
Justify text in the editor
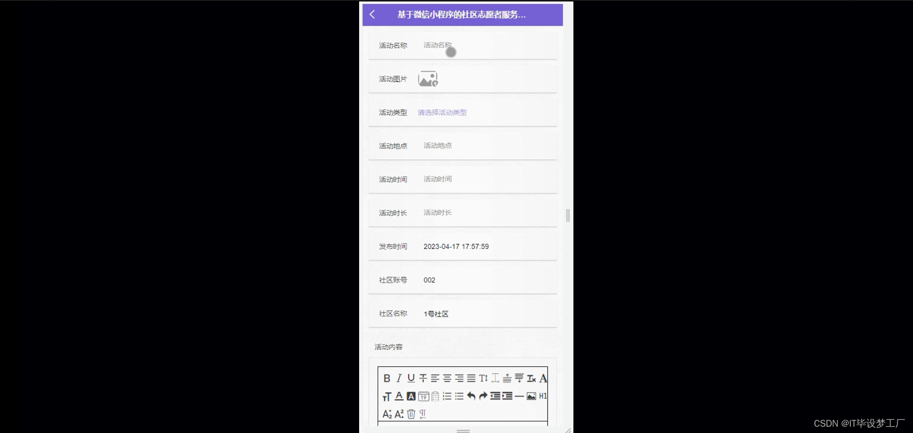coord(471,378)
